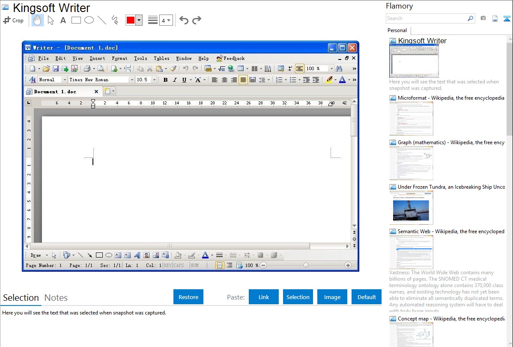Open the Microformat Wikipedia snapshot thumbnail
The image size is (513, 347).
[411, 119]
